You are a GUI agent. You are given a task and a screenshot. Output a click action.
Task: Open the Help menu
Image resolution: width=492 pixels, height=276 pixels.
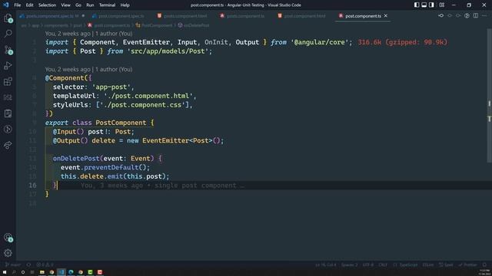pos(125,5)
